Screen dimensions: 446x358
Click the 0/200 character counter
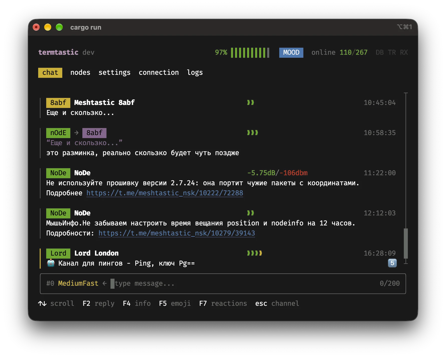tap(390, 283)
